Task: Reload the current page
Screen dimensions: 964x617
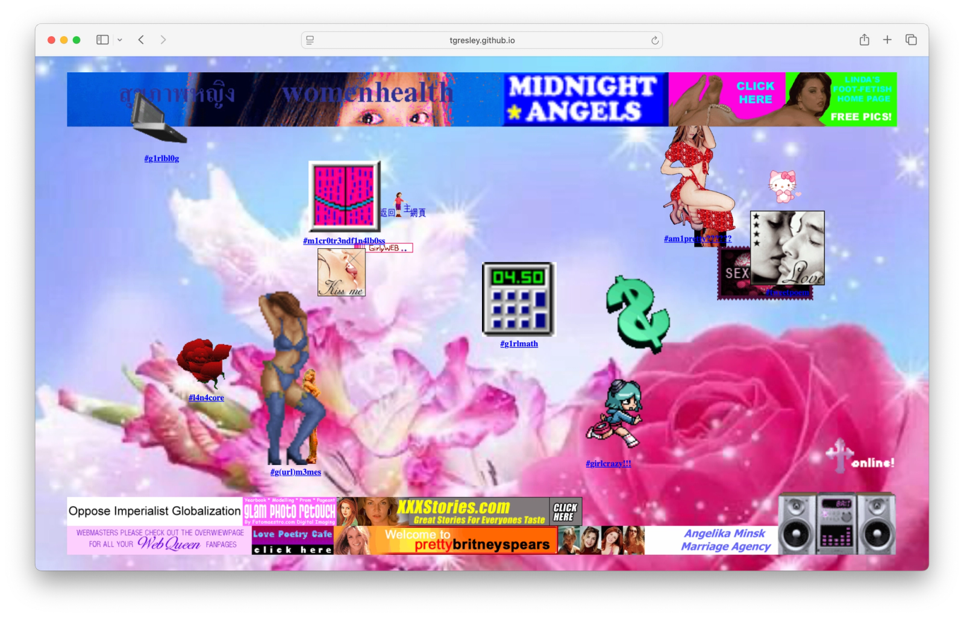Action: click(x=654, y=40)
